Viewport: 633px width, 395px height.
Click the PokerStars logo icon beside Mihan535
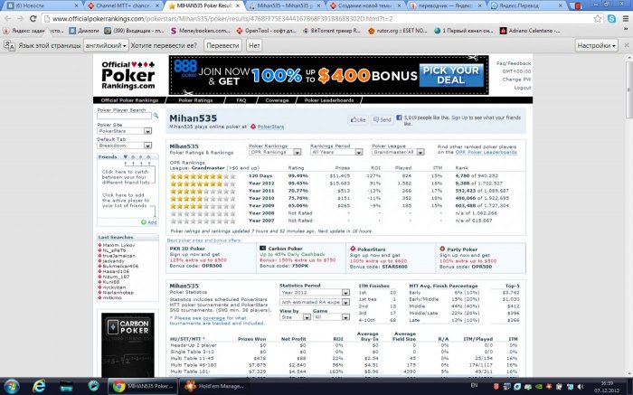pyautogui.click(x=253, y=127)
